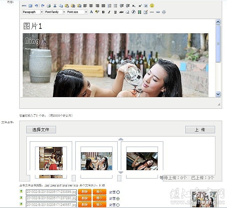The height and width of the screenshot is (208, 227).
Task: Apply underline formatting
Action: tap(115, 12)
